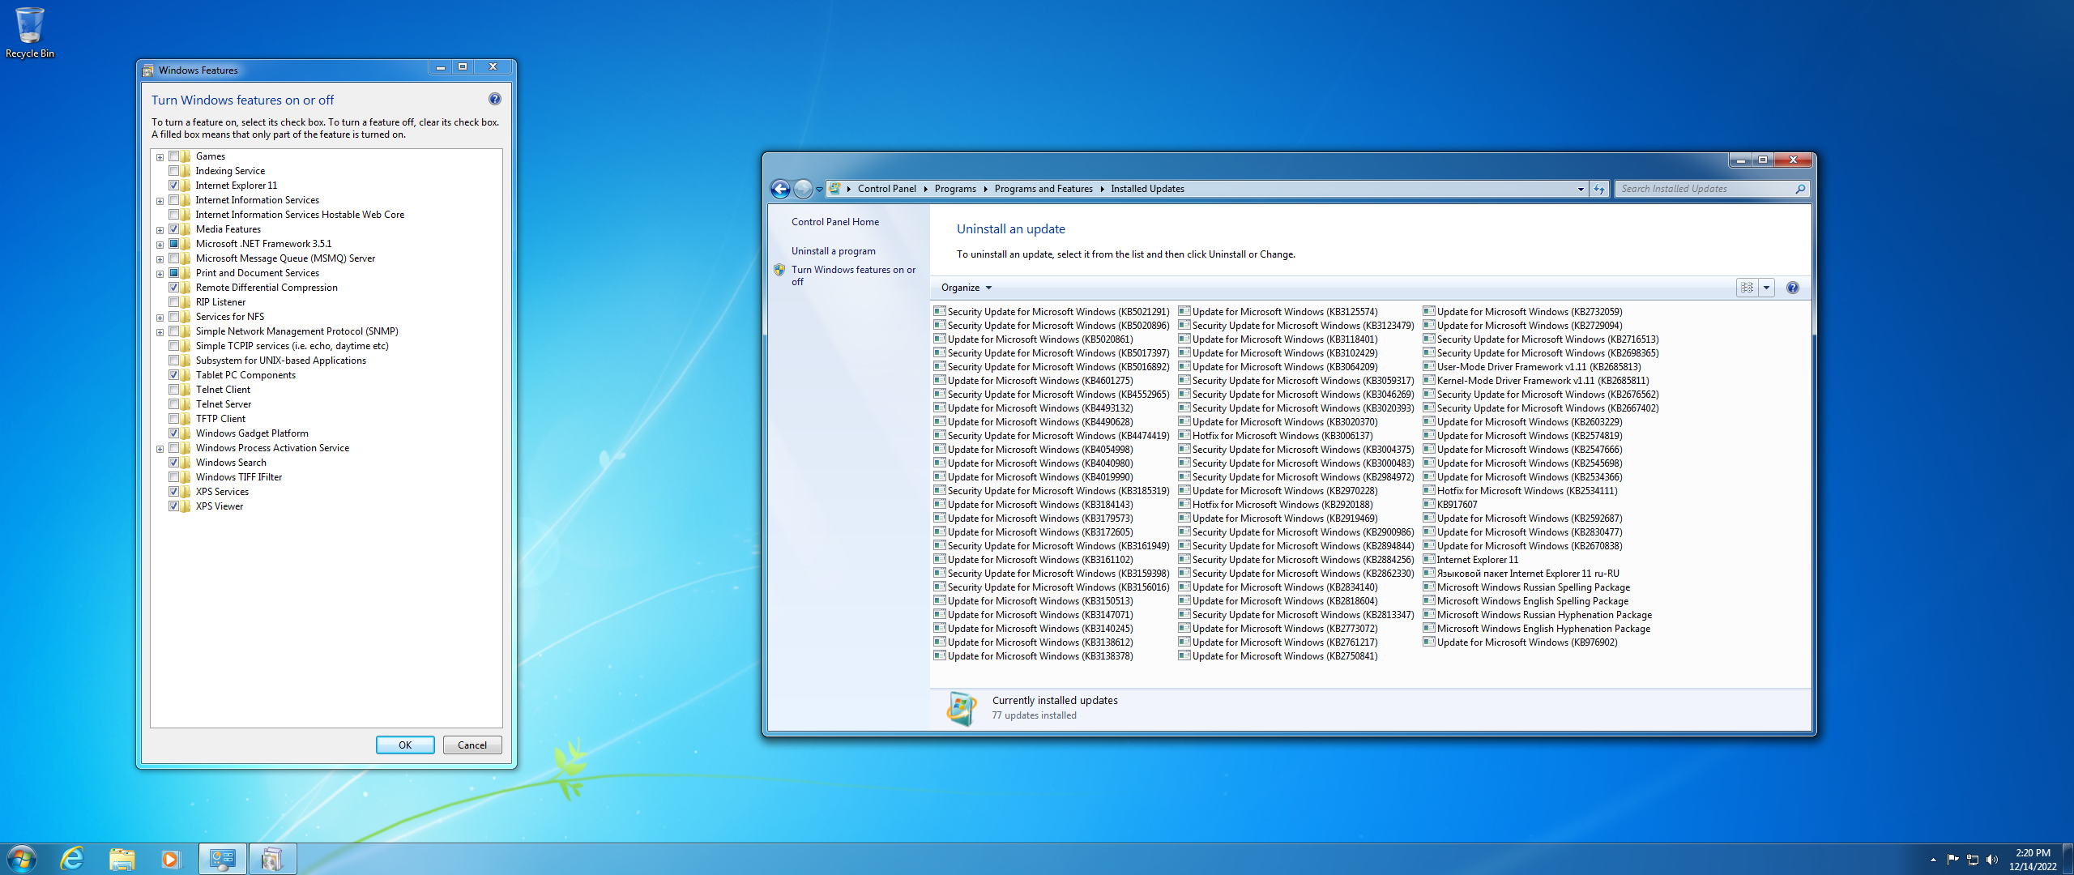Viewport: 2074px width, 875px height.
Task: Uncheck the Internet Explorer 11 feature
Action: [173, 186]
